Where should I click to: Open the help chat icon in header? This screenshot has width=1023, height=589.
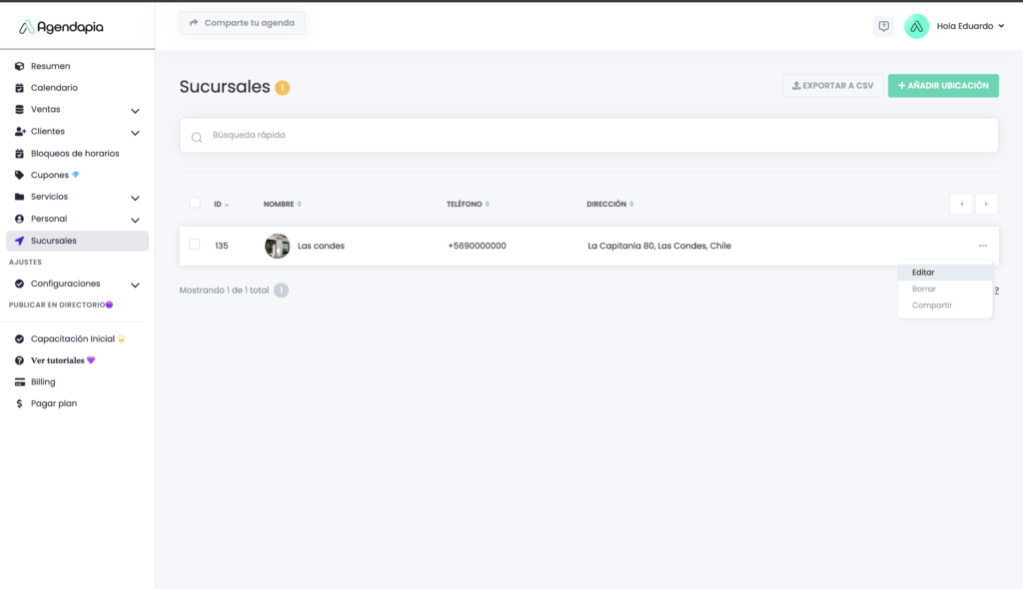coord(883,26)
